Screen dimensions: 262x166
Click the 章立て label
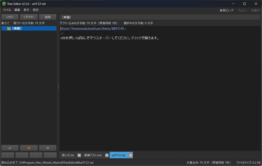tap(5, 23)
